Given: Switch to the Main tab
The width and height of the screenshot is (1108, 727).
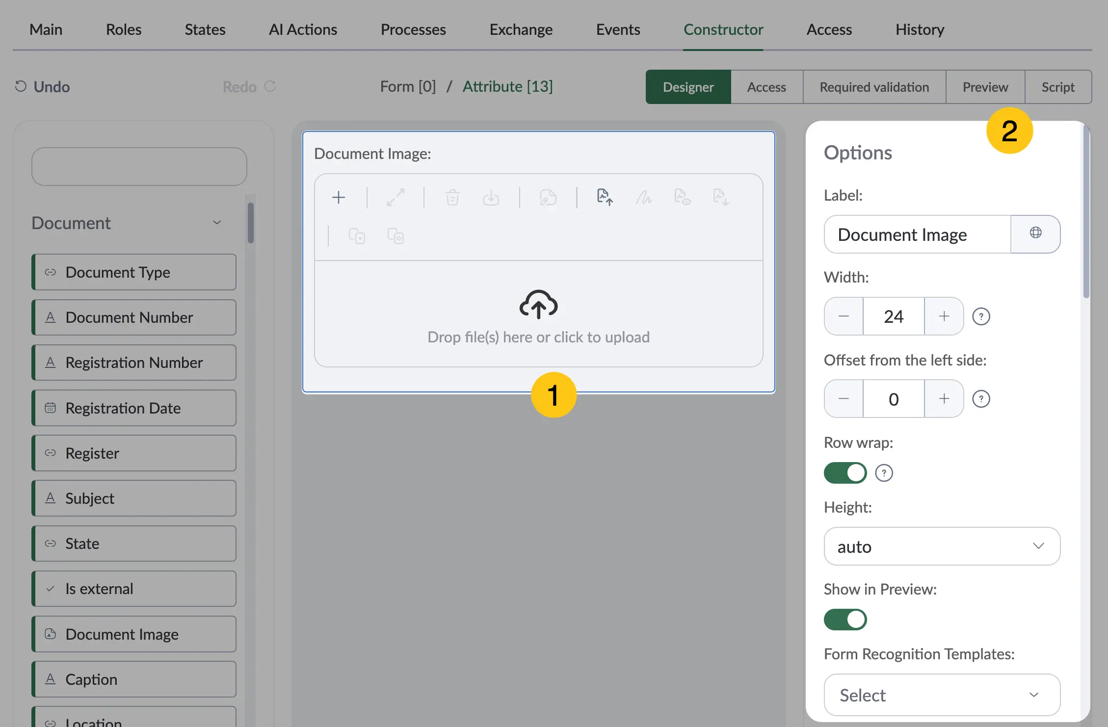Looking at the screenshot, I should click(46, 29).
